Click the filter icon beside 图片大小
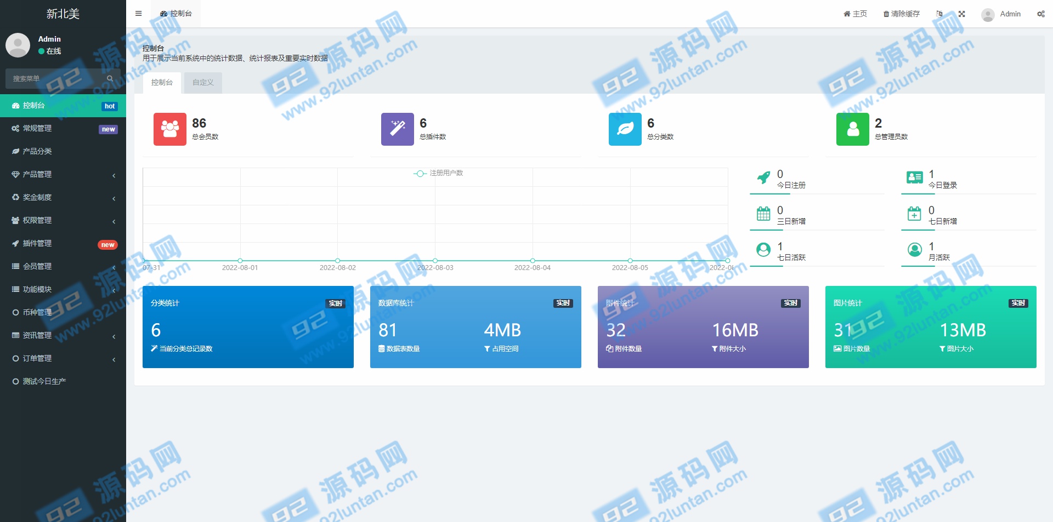The height and width of the screenshot is (522, 1053). point(942,349)
